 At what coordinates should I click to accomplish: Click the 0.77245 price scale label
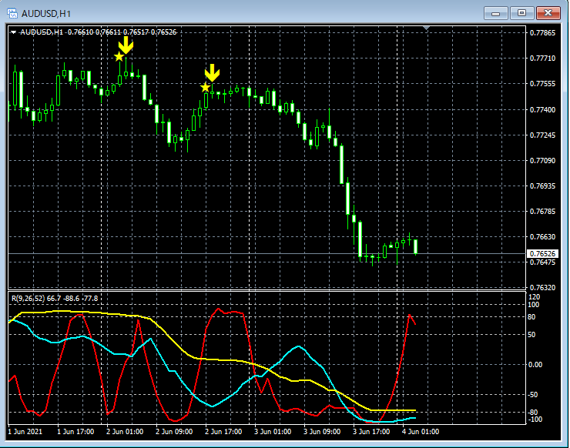(x=542, y=135)
